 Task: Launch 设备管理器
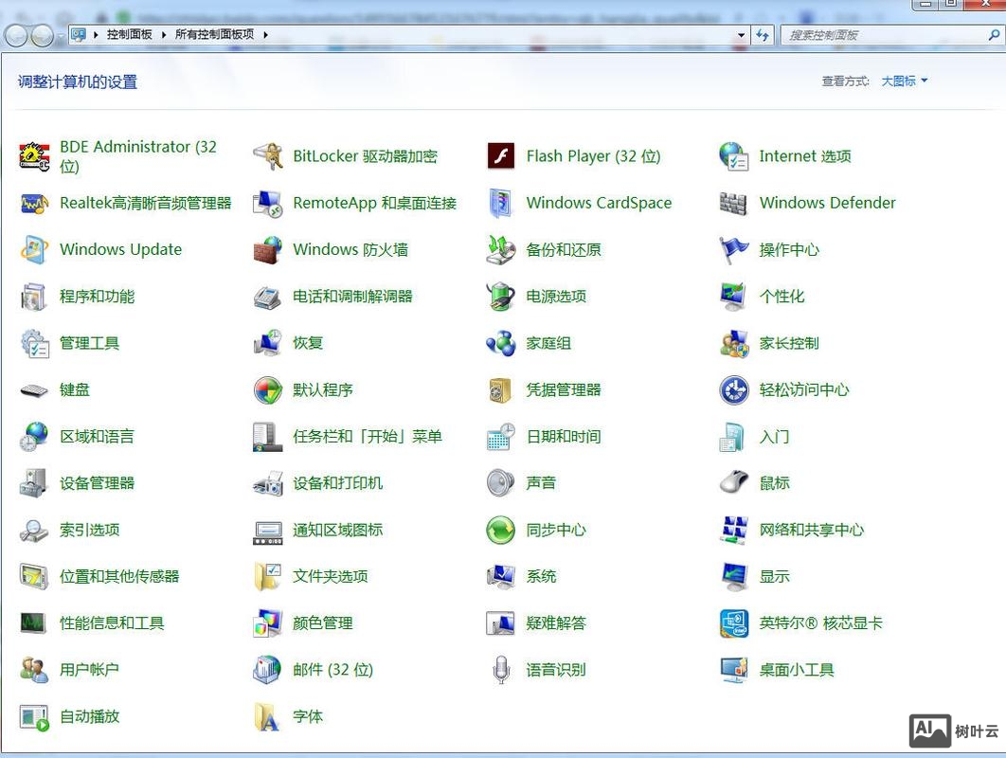(x=97, y=482)
